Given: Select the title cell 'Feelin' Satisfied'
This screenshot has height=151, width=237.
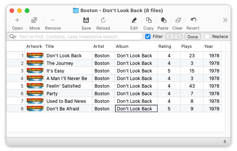Looking at the screenshot, I should [x=69, y=86].
